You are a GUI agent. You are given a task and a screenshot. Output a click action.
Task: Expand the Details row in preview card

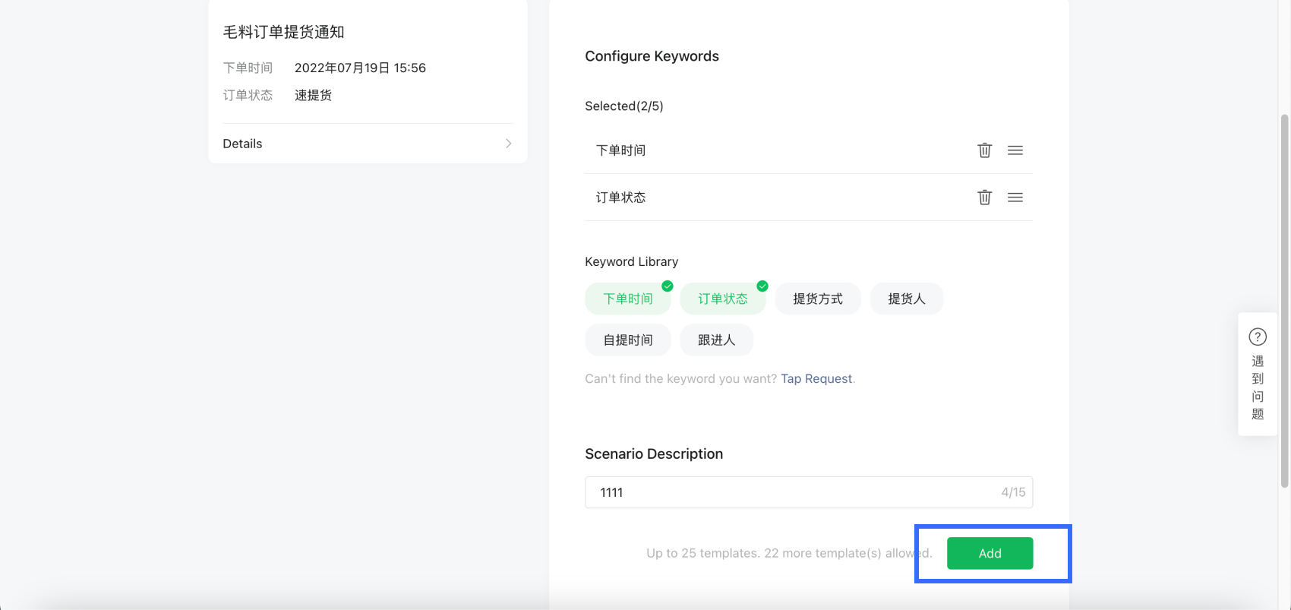click(x=367, y=144)
